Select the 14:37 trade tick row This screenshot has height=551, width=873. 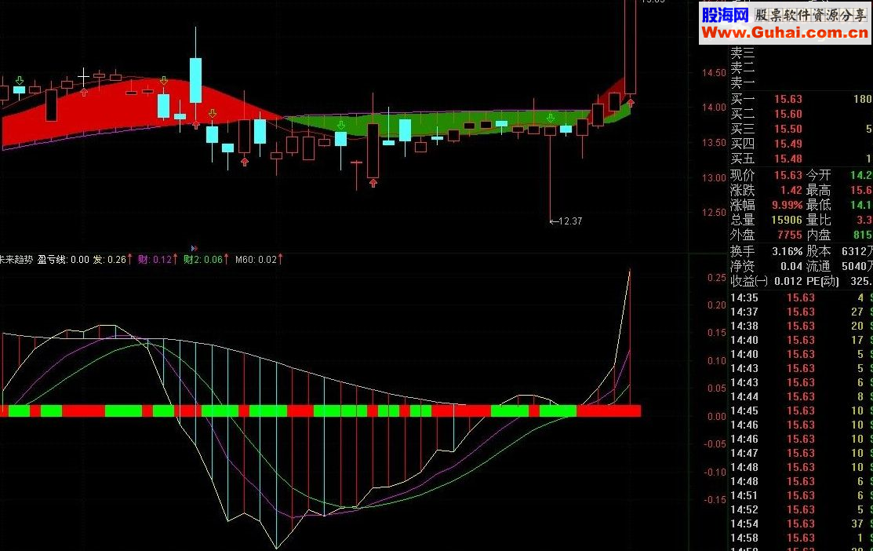click(x=801, y=312)
